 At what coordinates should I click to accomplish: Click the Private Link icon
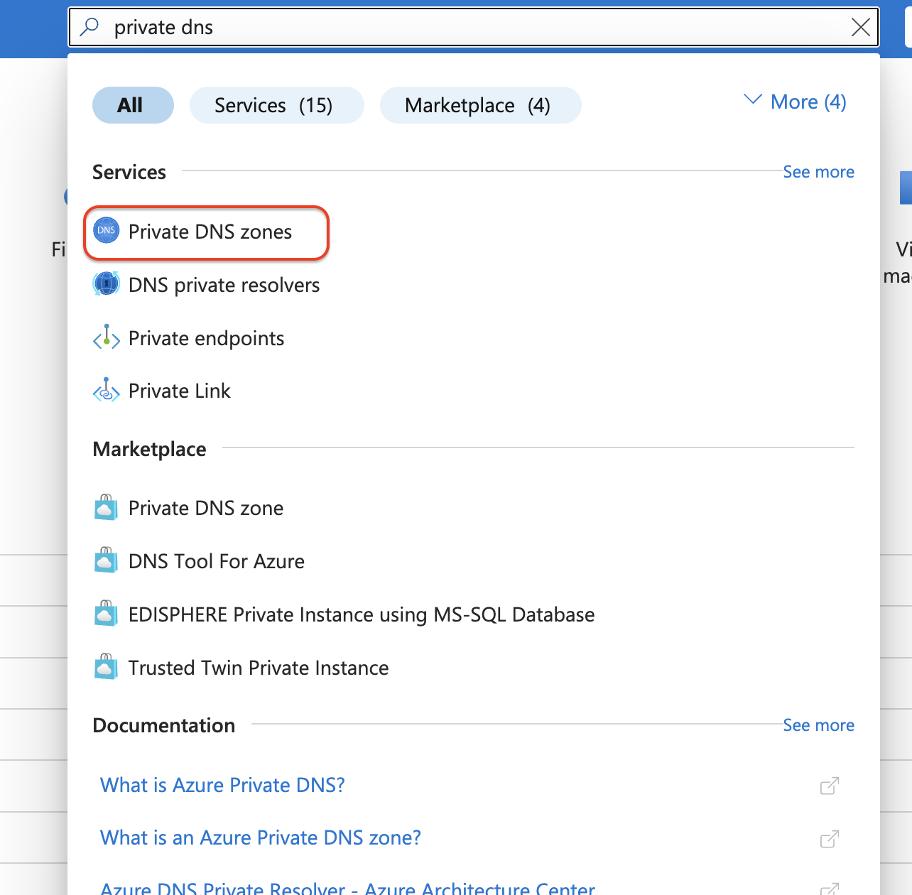tap(107, 390)
